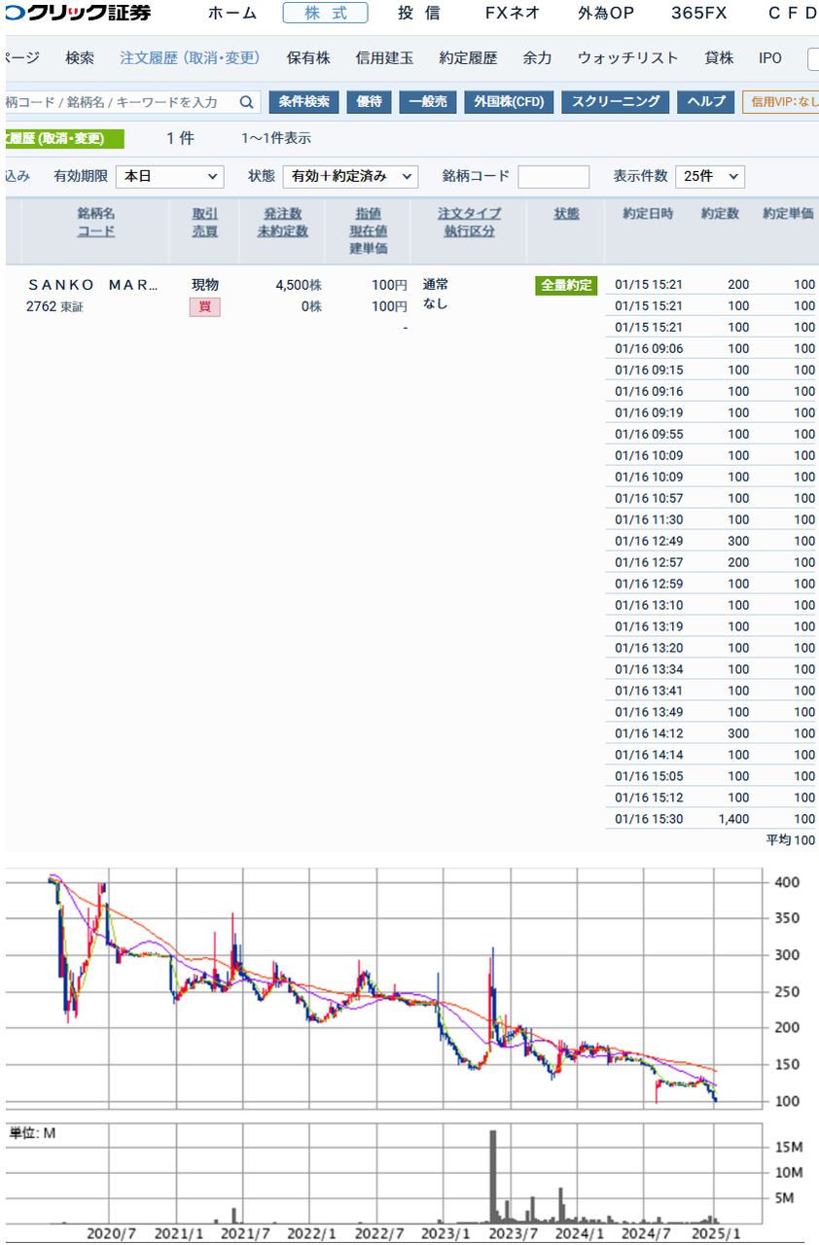This screenshot has height=1245, width=819.
Task: Click the スクリーニング button
Action: (x=615, y=102)
